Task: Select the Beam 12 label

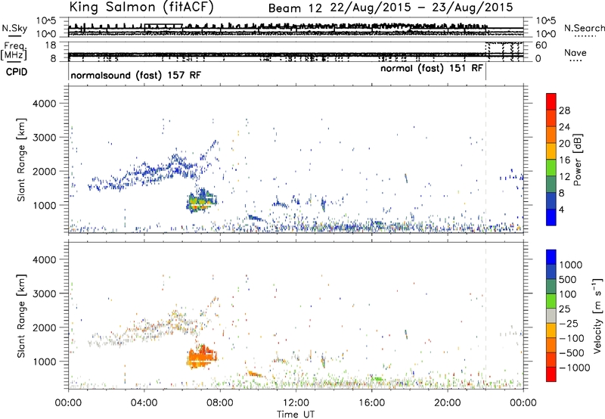Action: (295, 8)
